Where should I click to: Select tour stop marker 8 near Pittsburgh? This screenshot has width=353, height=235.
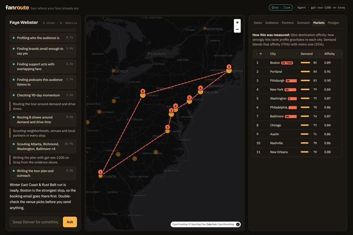143,91
